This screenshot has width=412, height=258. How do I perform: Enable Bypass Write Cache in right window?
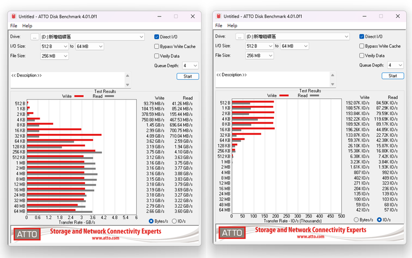[361, 46]
